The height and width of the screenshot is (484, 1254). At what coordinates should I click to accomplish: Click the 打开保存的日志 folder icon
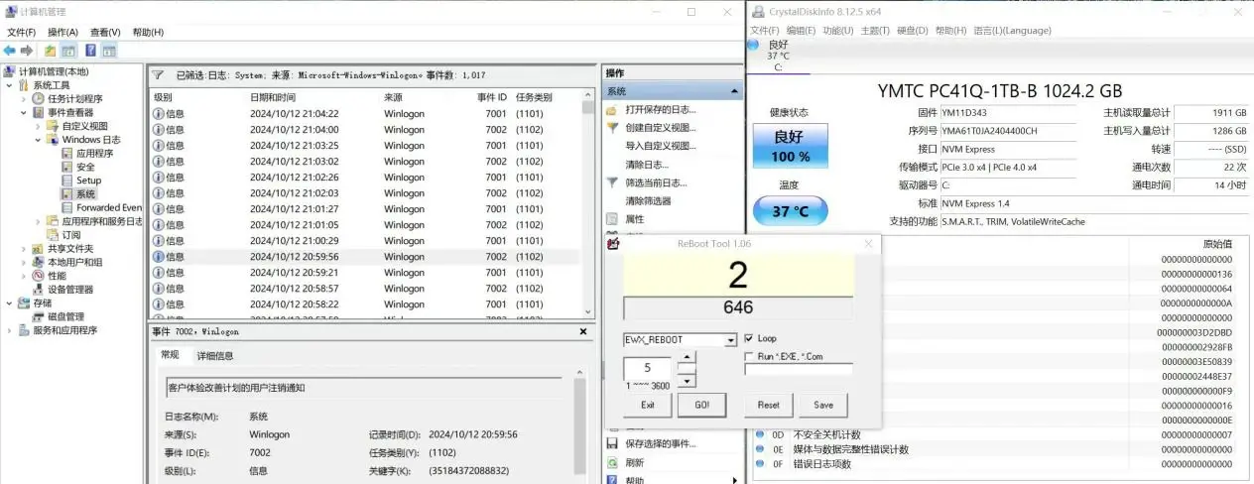[x=612, y=109]
